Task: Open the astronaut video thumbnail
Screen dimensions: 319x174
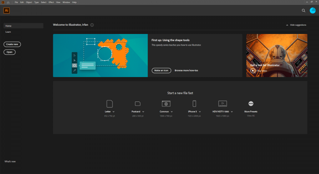Action: coord(277,56)
